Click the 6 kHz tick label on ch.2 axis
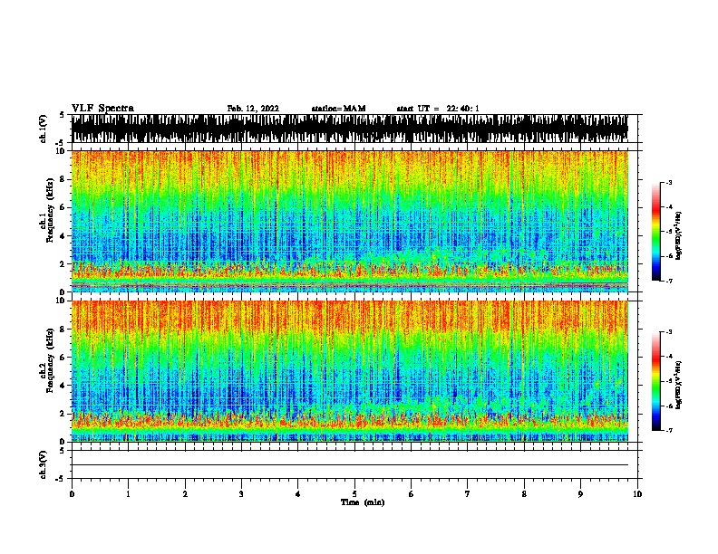The height and width of the screenshot is (554, 718). (63, 357)
